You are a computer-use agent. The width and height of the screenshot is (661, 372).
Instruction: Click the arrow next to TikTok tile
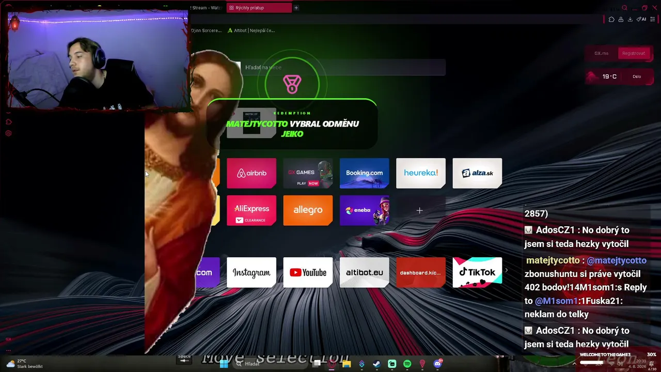coord(506,270)
